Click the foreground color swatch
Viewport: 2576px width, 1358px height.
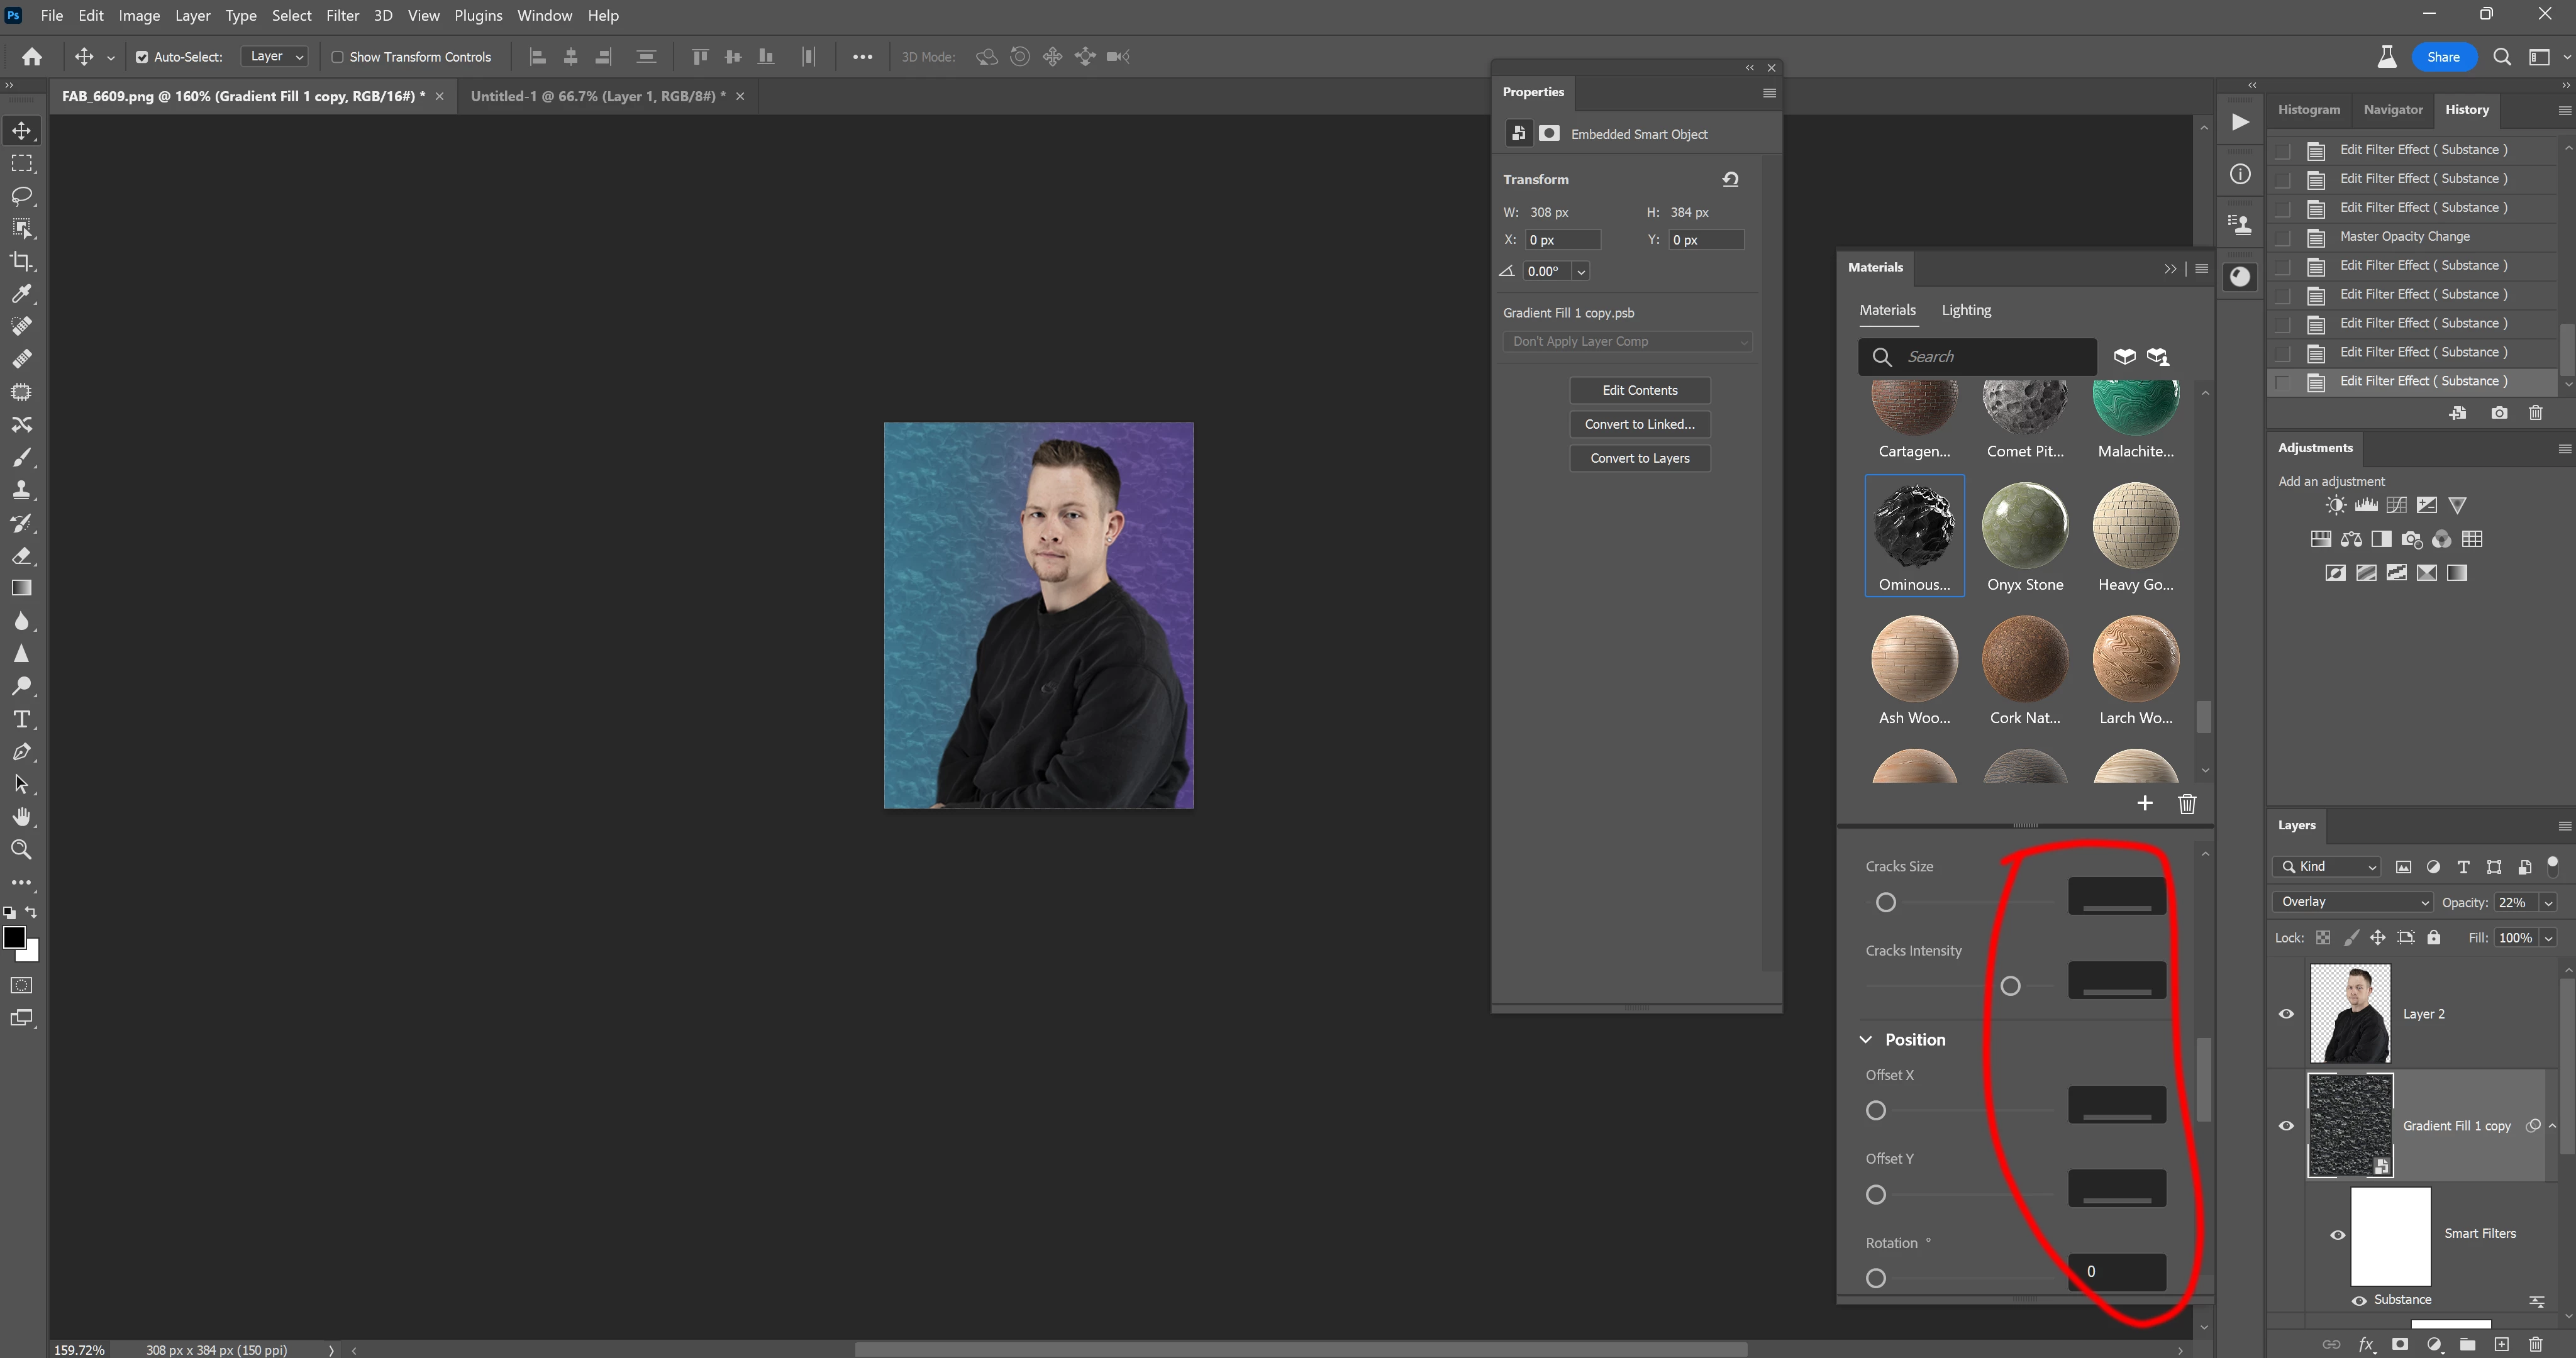pos(13,937)
